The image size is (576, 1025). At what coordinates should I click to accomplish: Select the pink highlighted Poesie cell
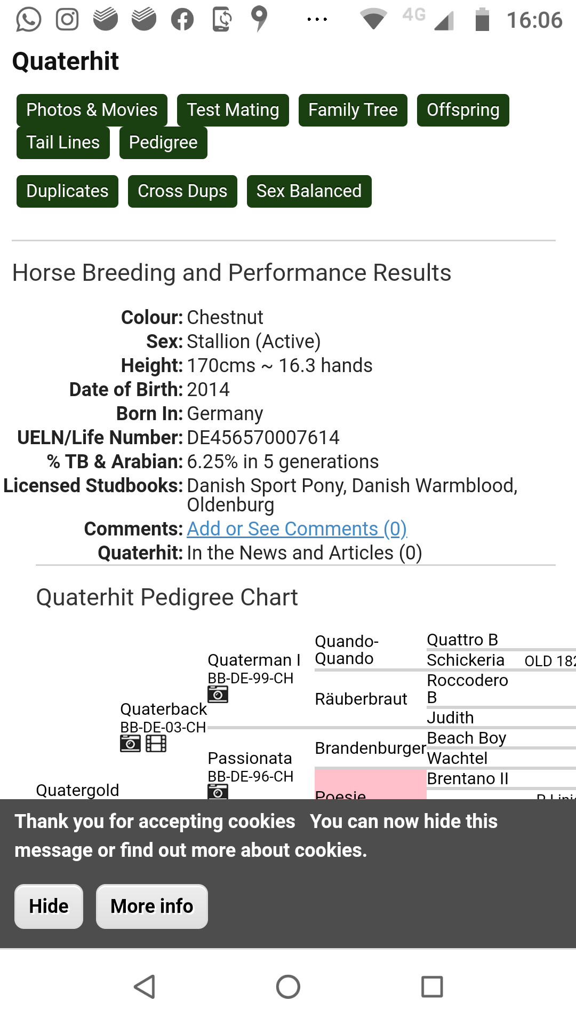point(370,784)
